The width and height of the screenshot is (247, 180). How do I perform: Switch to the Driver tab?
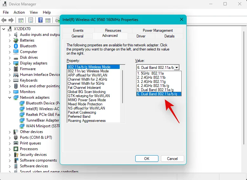(141, 36)
